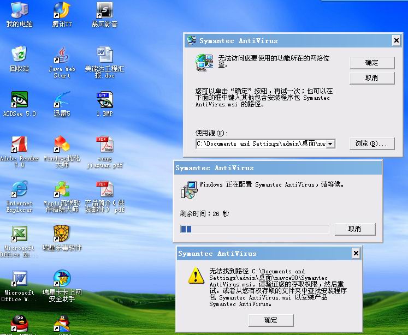
Task: Click the Windows 正在配置 Symantec AntiVirus text
Action: tap(272, 184)
